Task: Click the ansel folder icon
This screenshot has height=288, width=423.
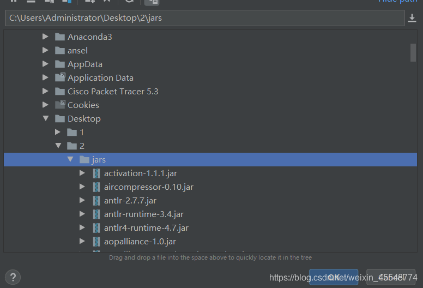Action: (59, 51)
